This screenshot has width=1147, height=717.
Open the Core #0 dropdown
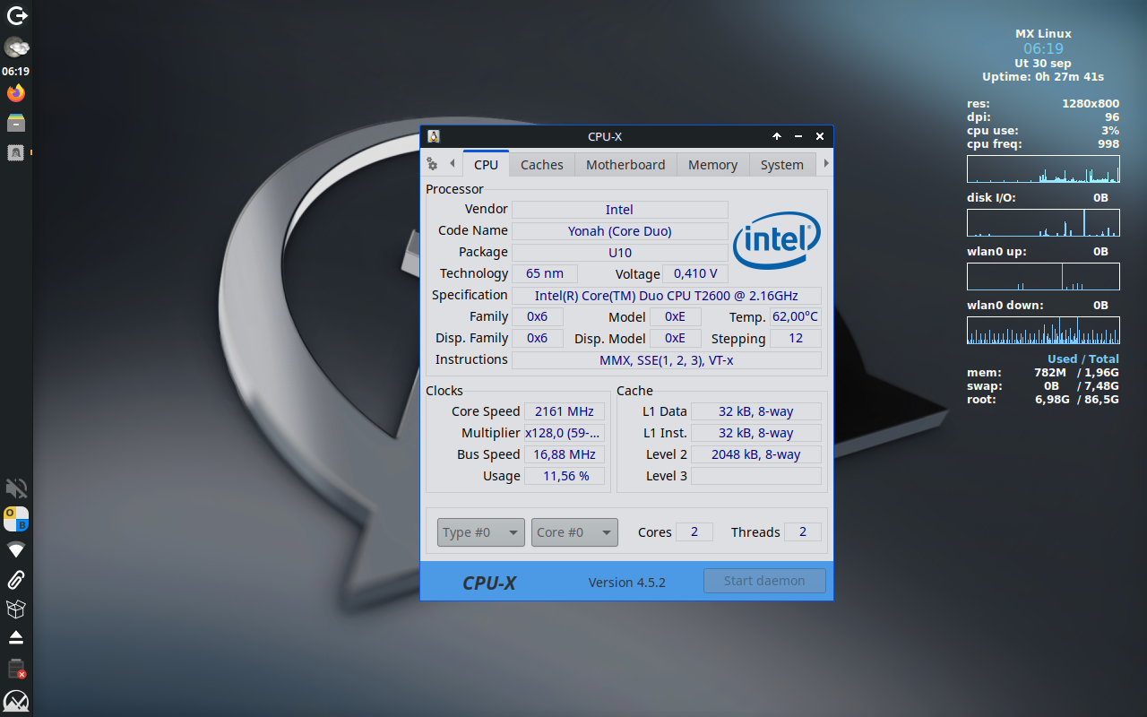(574, 532)
